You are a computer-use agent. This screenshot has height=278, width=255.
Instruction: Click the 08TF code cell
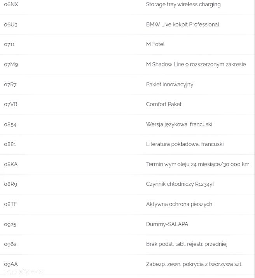click(x=10, y=204)
